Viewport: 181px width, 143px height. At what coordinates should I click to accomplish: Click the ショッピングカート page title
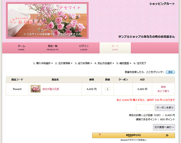tap(162, 4)
